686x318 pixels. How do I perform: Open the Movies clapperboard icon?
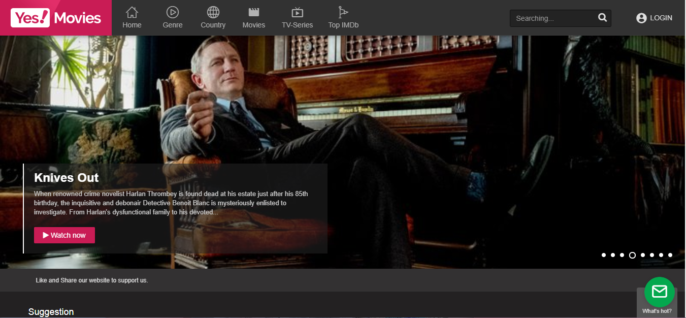click(254, 12)
